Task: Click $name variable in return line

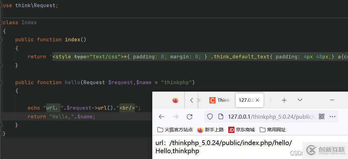Action: pos(85,116)
